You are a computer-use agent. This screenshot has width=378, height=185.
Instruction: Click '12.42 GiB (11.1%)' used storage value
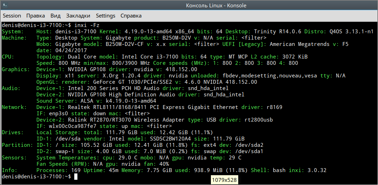pos(185,132)
